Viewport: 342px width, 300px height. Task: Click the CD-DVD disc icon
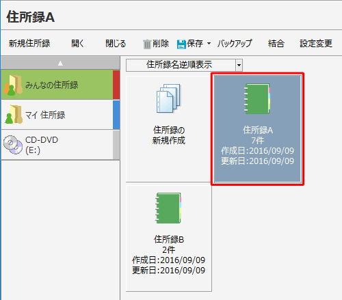[x=13, y=145]
